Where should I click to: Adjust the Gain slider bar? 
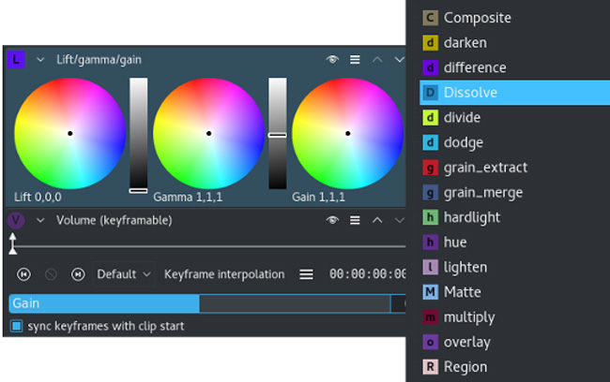(200, 303)
